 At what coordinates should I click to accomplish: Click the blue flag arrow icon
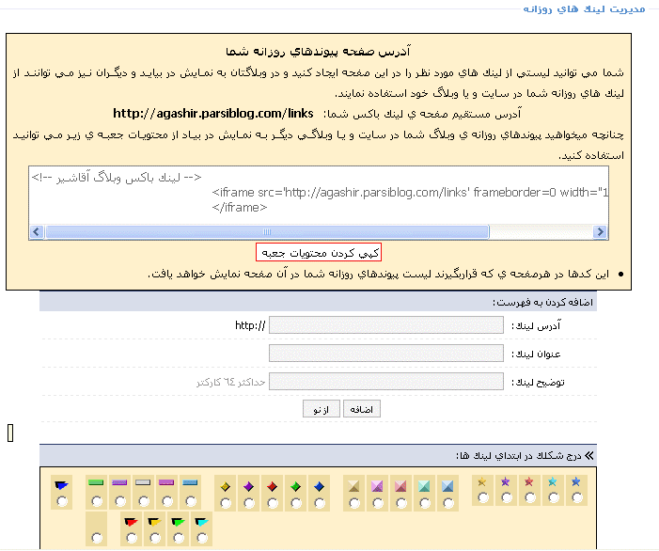click(61, 485)
